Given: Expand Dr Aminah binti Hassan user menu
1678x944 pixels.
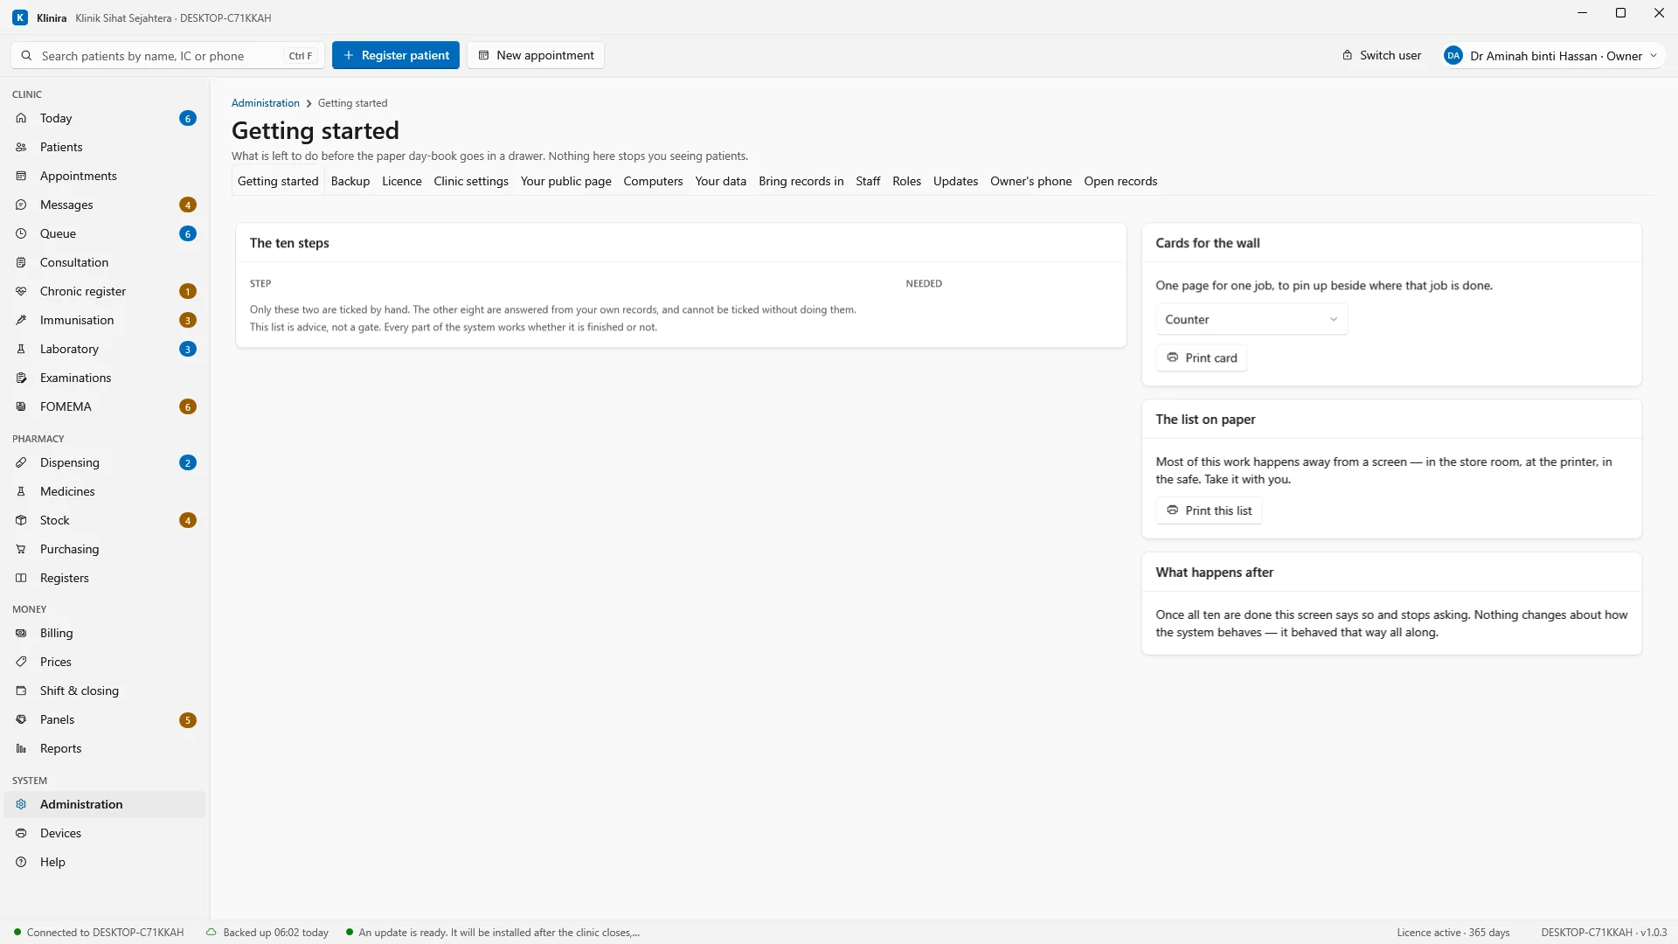Looking at the screenshot, I should (1551, 56).
